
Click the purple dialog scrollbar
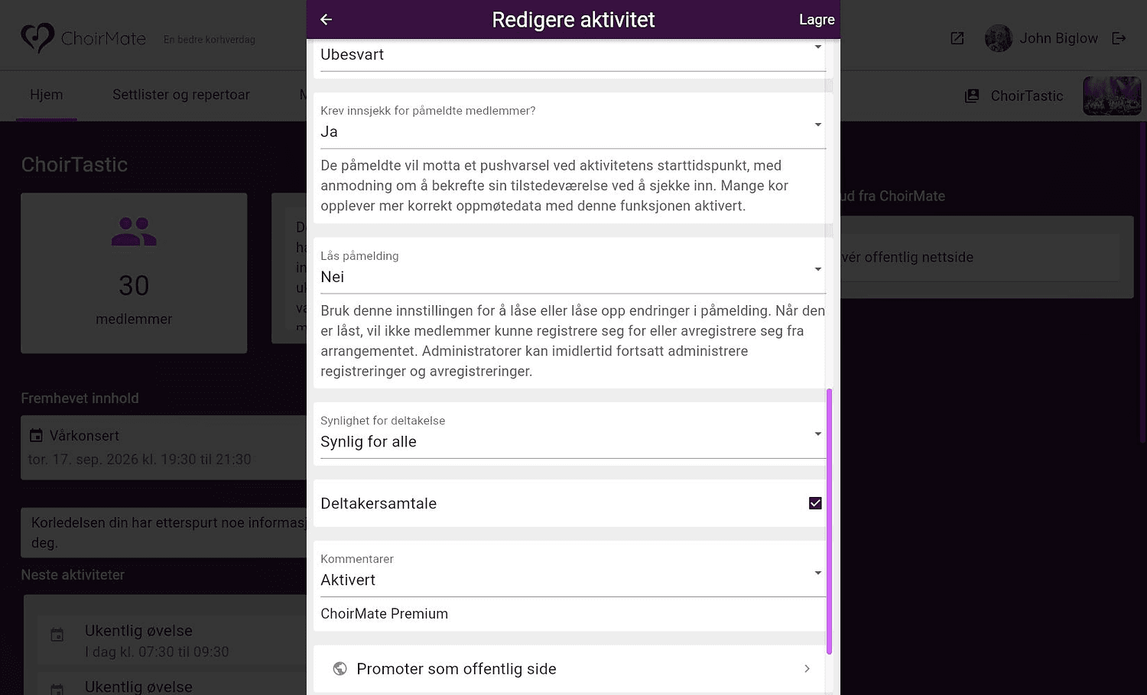(x=829, y=521)
